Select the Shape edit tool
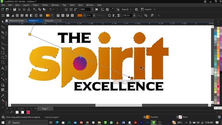Viewport: 222px width, 125px height. [2, 27]
